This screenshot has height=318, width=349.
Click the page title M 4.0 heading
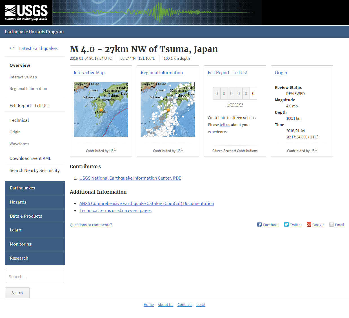(144, 49)
